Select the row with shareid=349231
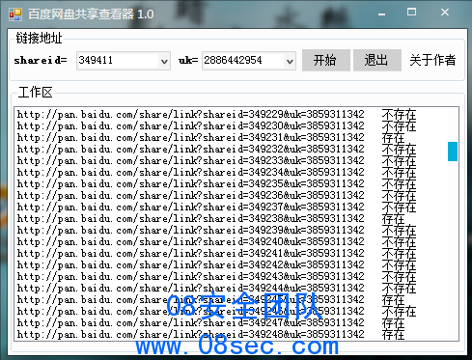The width and height of the screenshot is (472, 360). pos(210,138)
